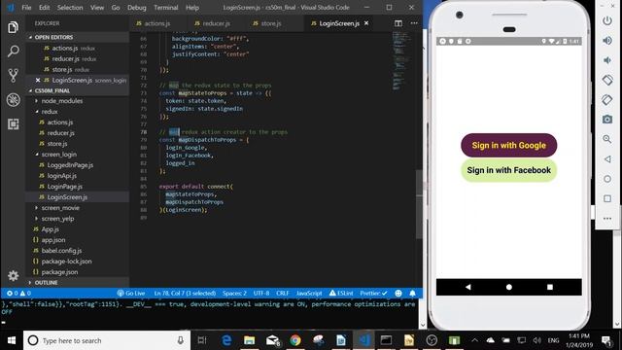Open File Explorer from the taskbar

pos(249,340)
